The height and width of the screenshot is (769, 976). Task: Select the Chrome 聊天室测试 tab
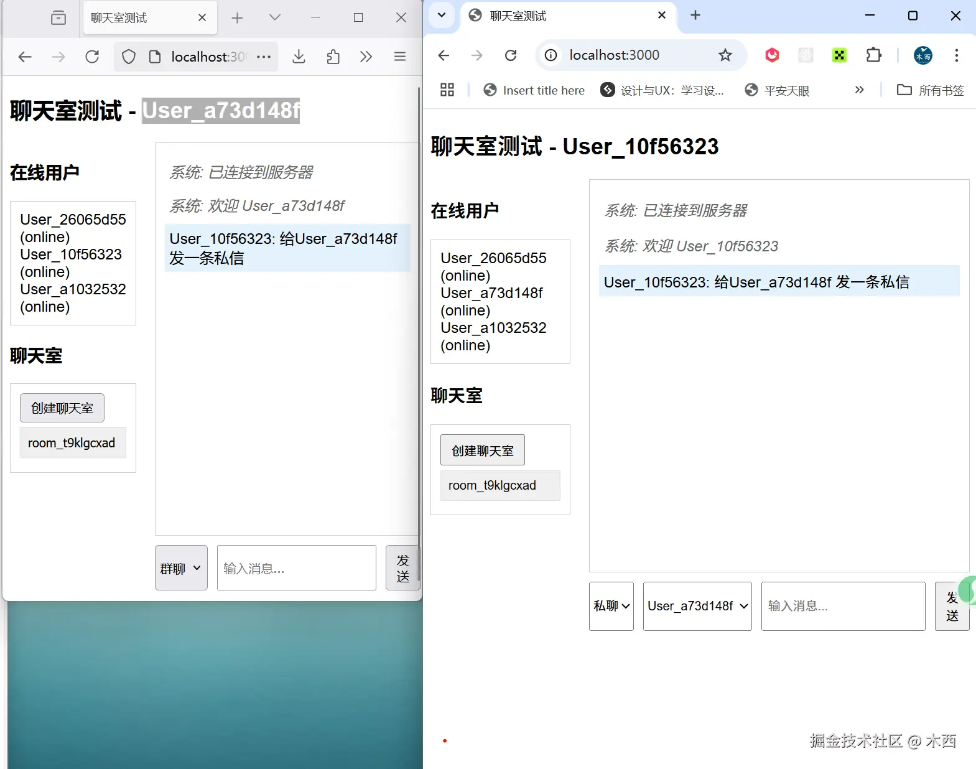pos(569,16)
